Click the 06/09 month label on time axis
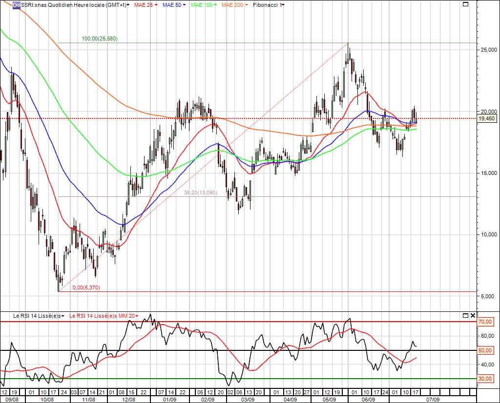The image size is (500, 403). coord(368,400)
